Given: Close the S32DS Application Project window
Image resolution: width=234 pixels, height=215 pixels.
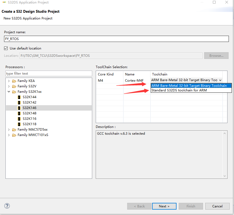Looking at the screenshot, I should [227, 2].
